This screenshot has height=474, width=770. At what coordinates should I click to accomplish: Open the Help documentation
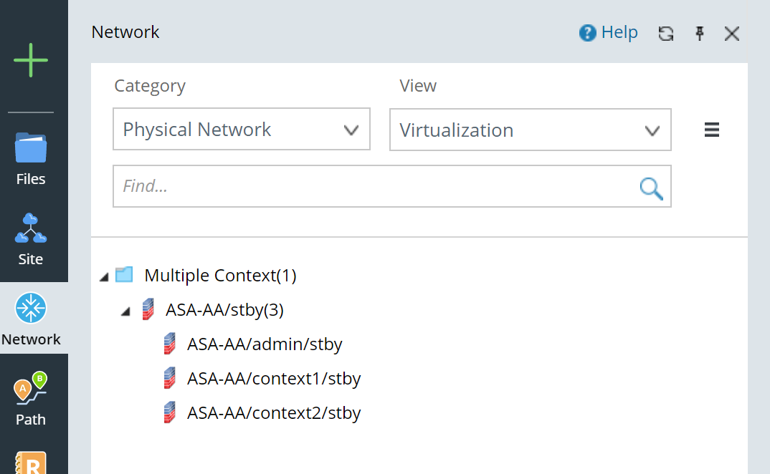click(x=608, y=32)
